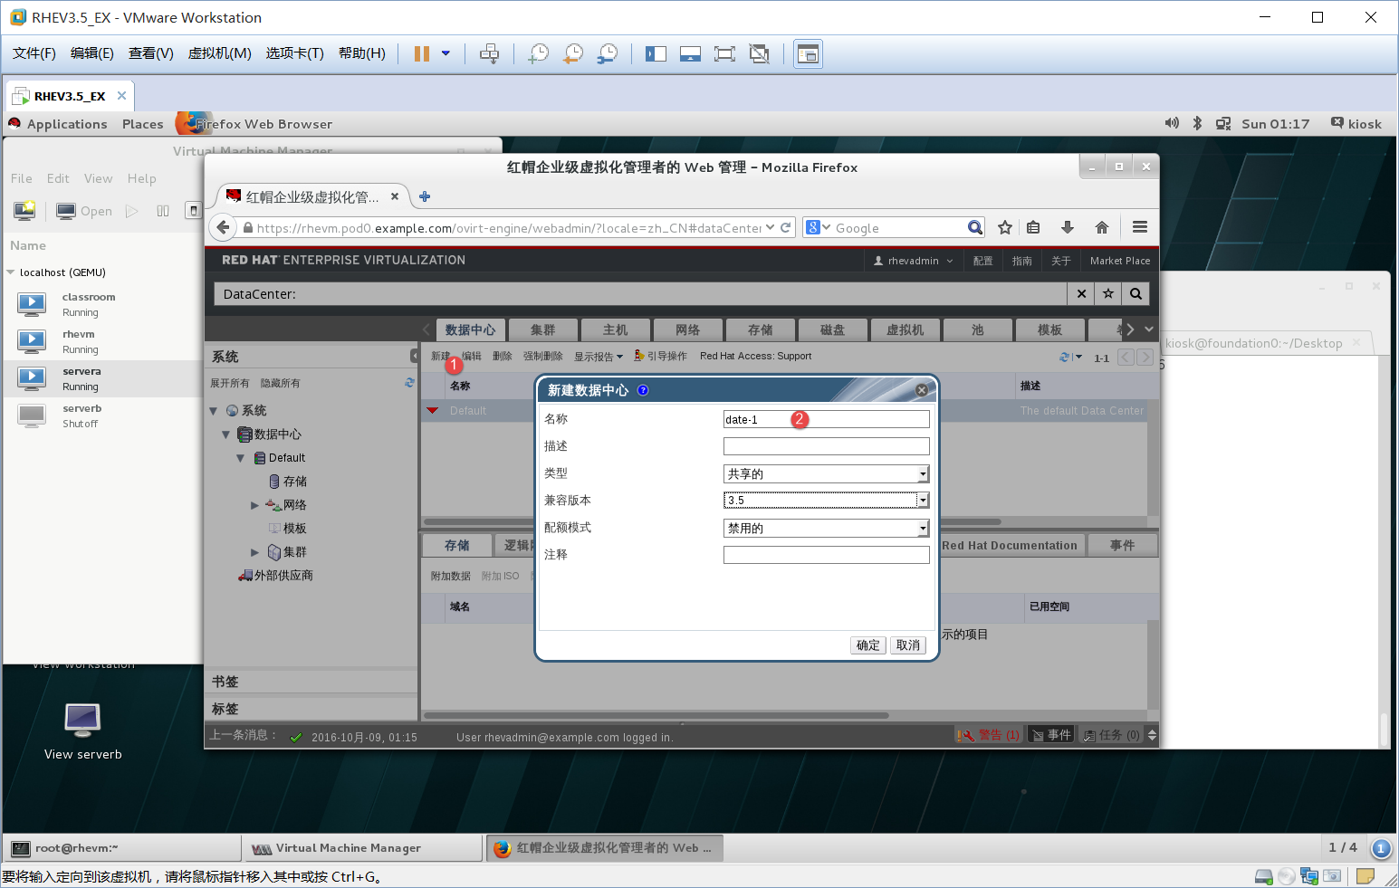Switch to 模板 tab

(1049, 329)
